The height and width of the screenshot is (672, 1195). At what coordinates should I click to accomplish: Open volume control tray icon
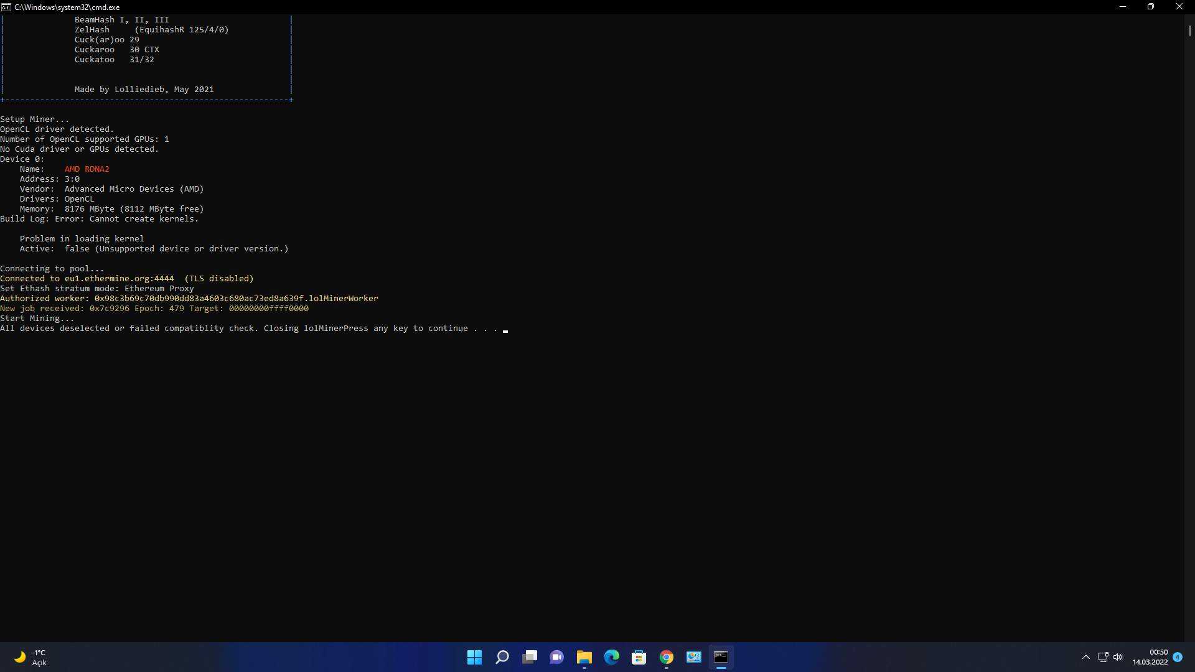(1118, 657)
